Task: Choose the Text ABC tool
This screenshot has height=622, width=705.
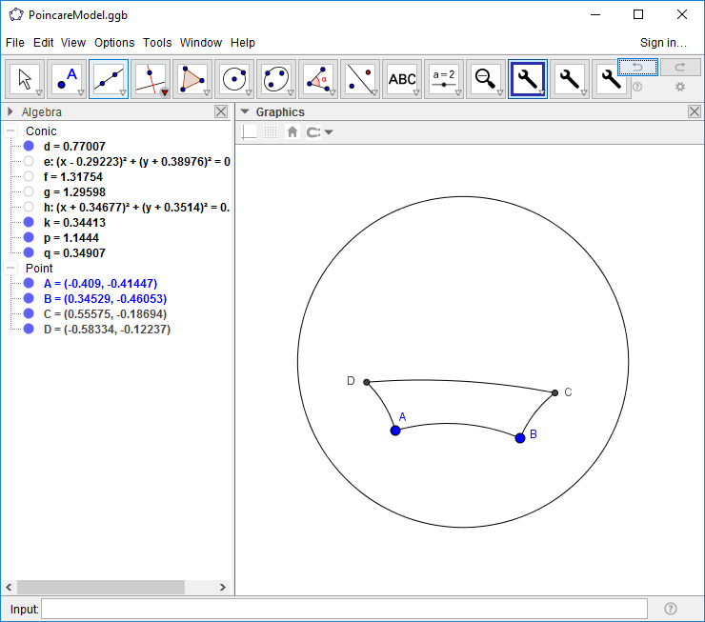Action: pyautogui.click(x=402, y=79)
